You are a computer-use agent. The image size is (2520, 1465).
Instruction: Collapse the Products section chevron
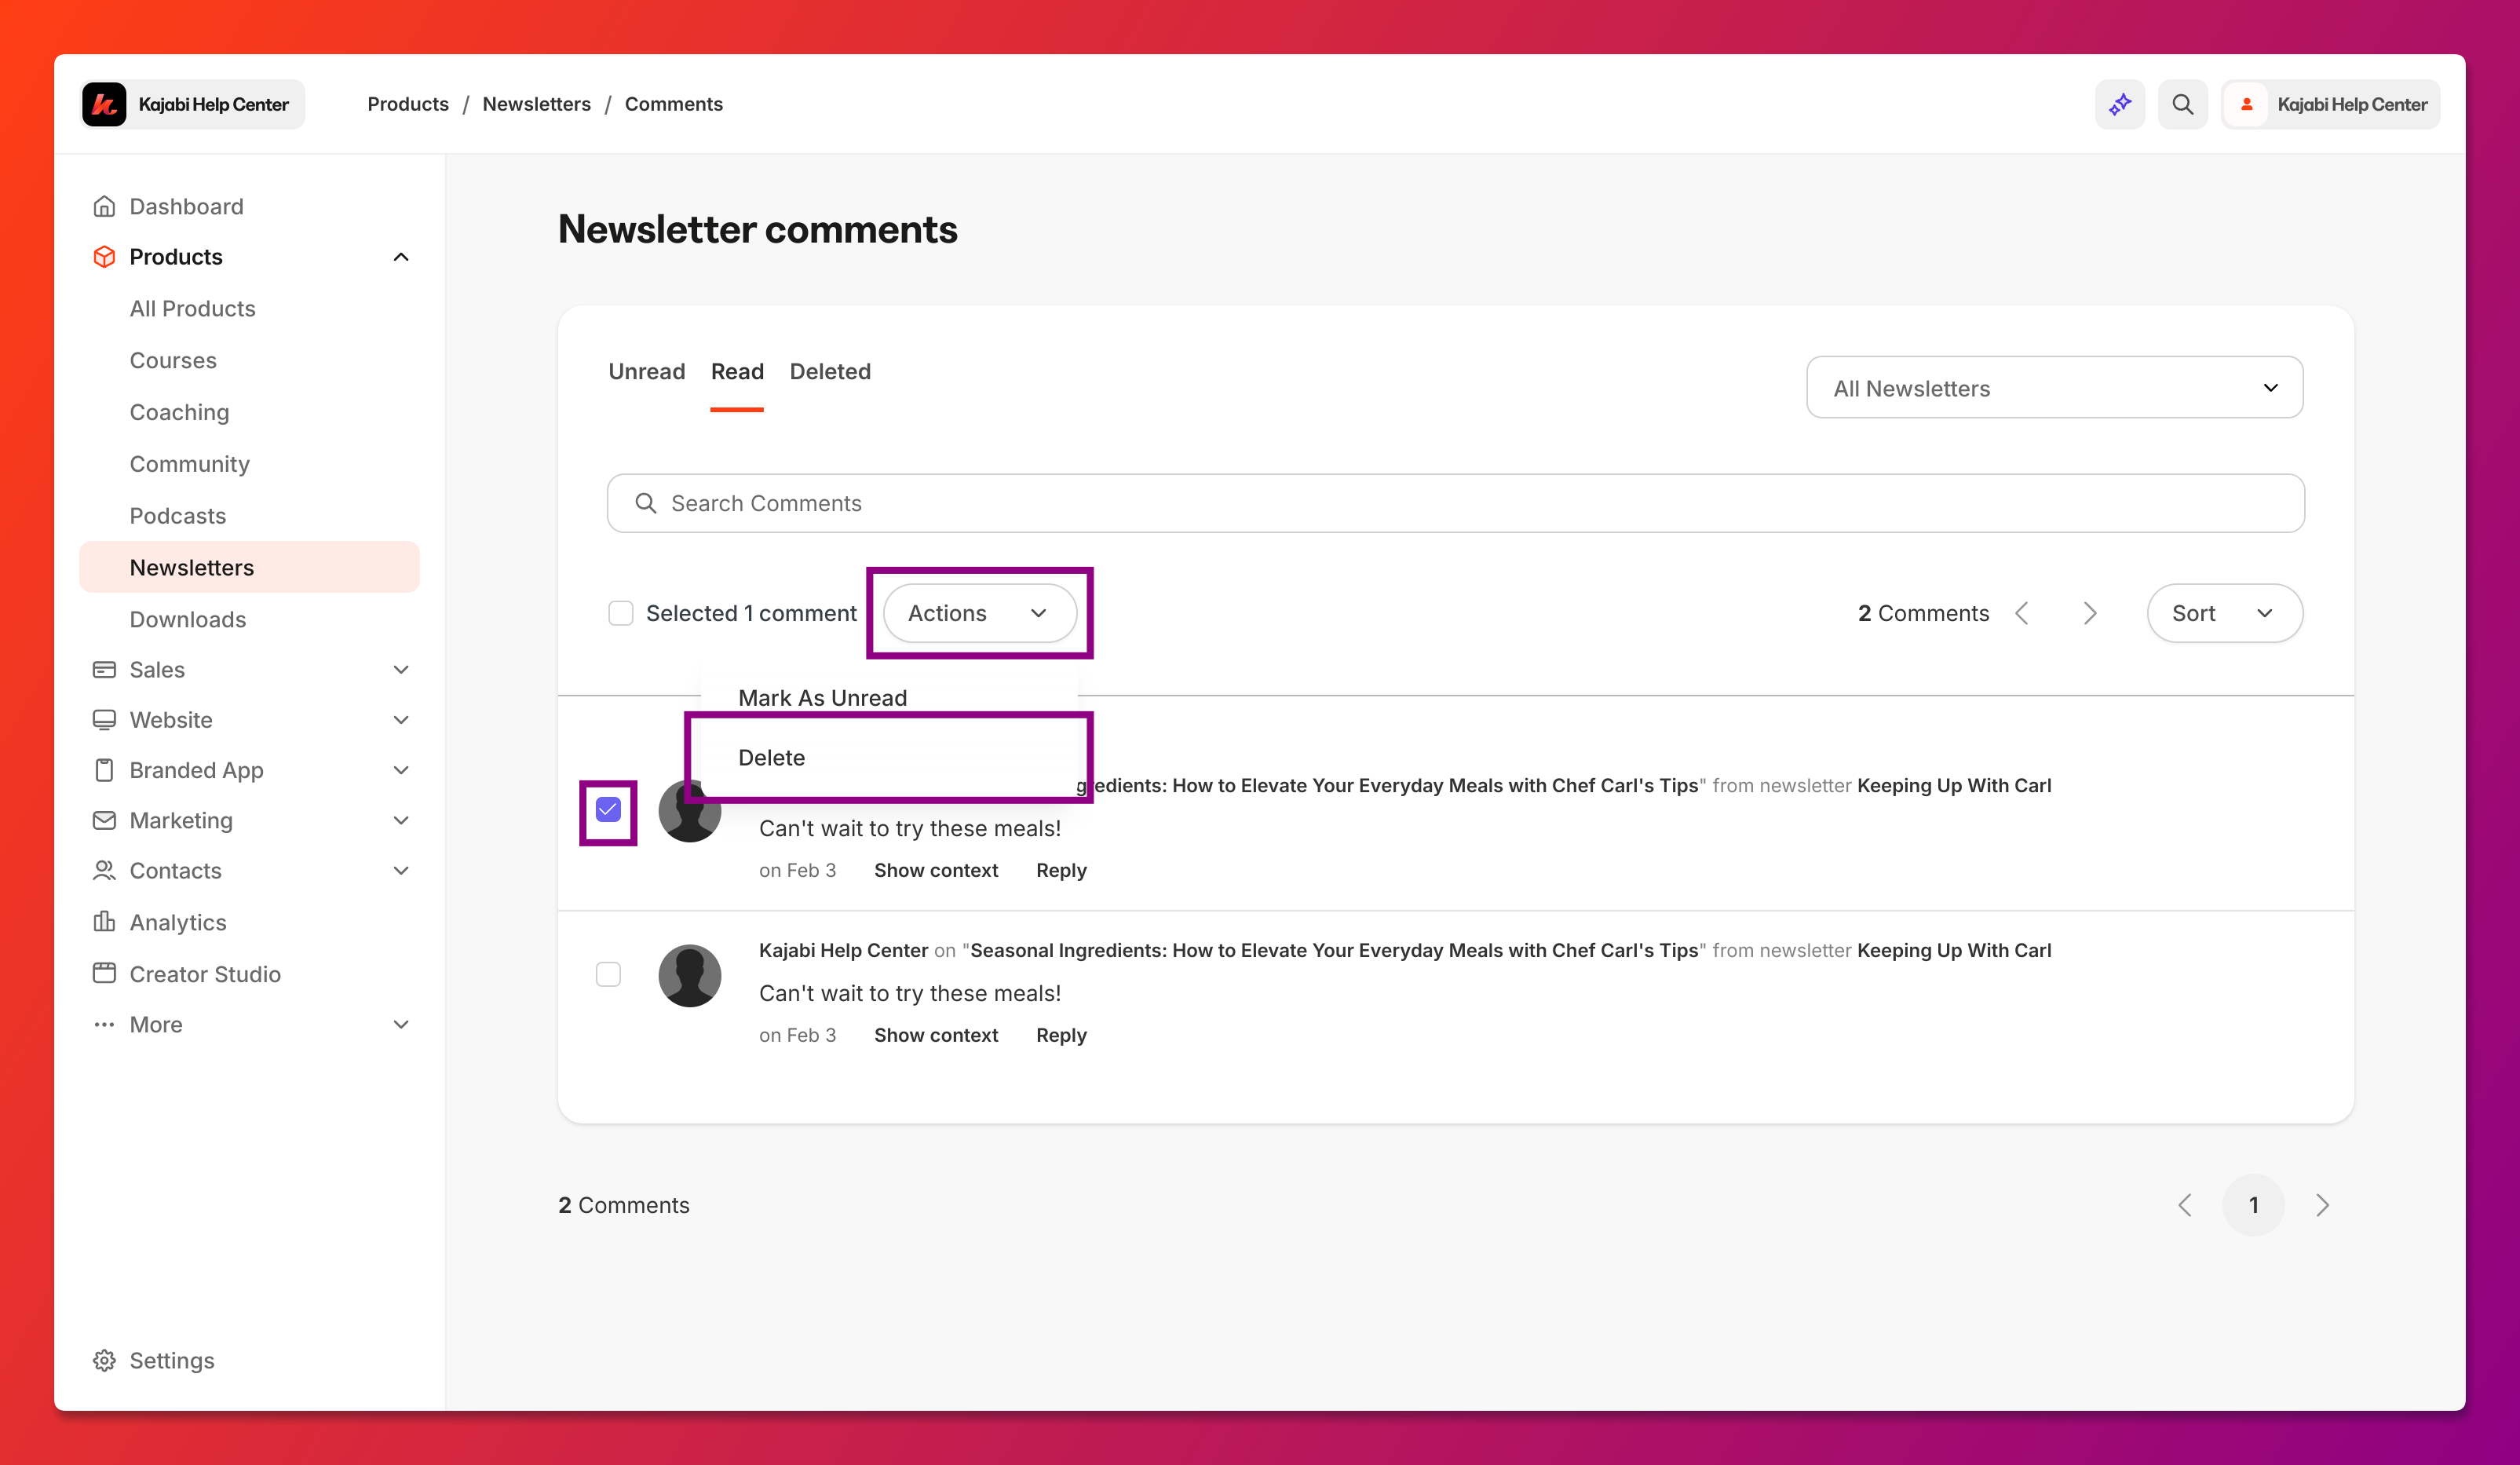tap(401, 257)
